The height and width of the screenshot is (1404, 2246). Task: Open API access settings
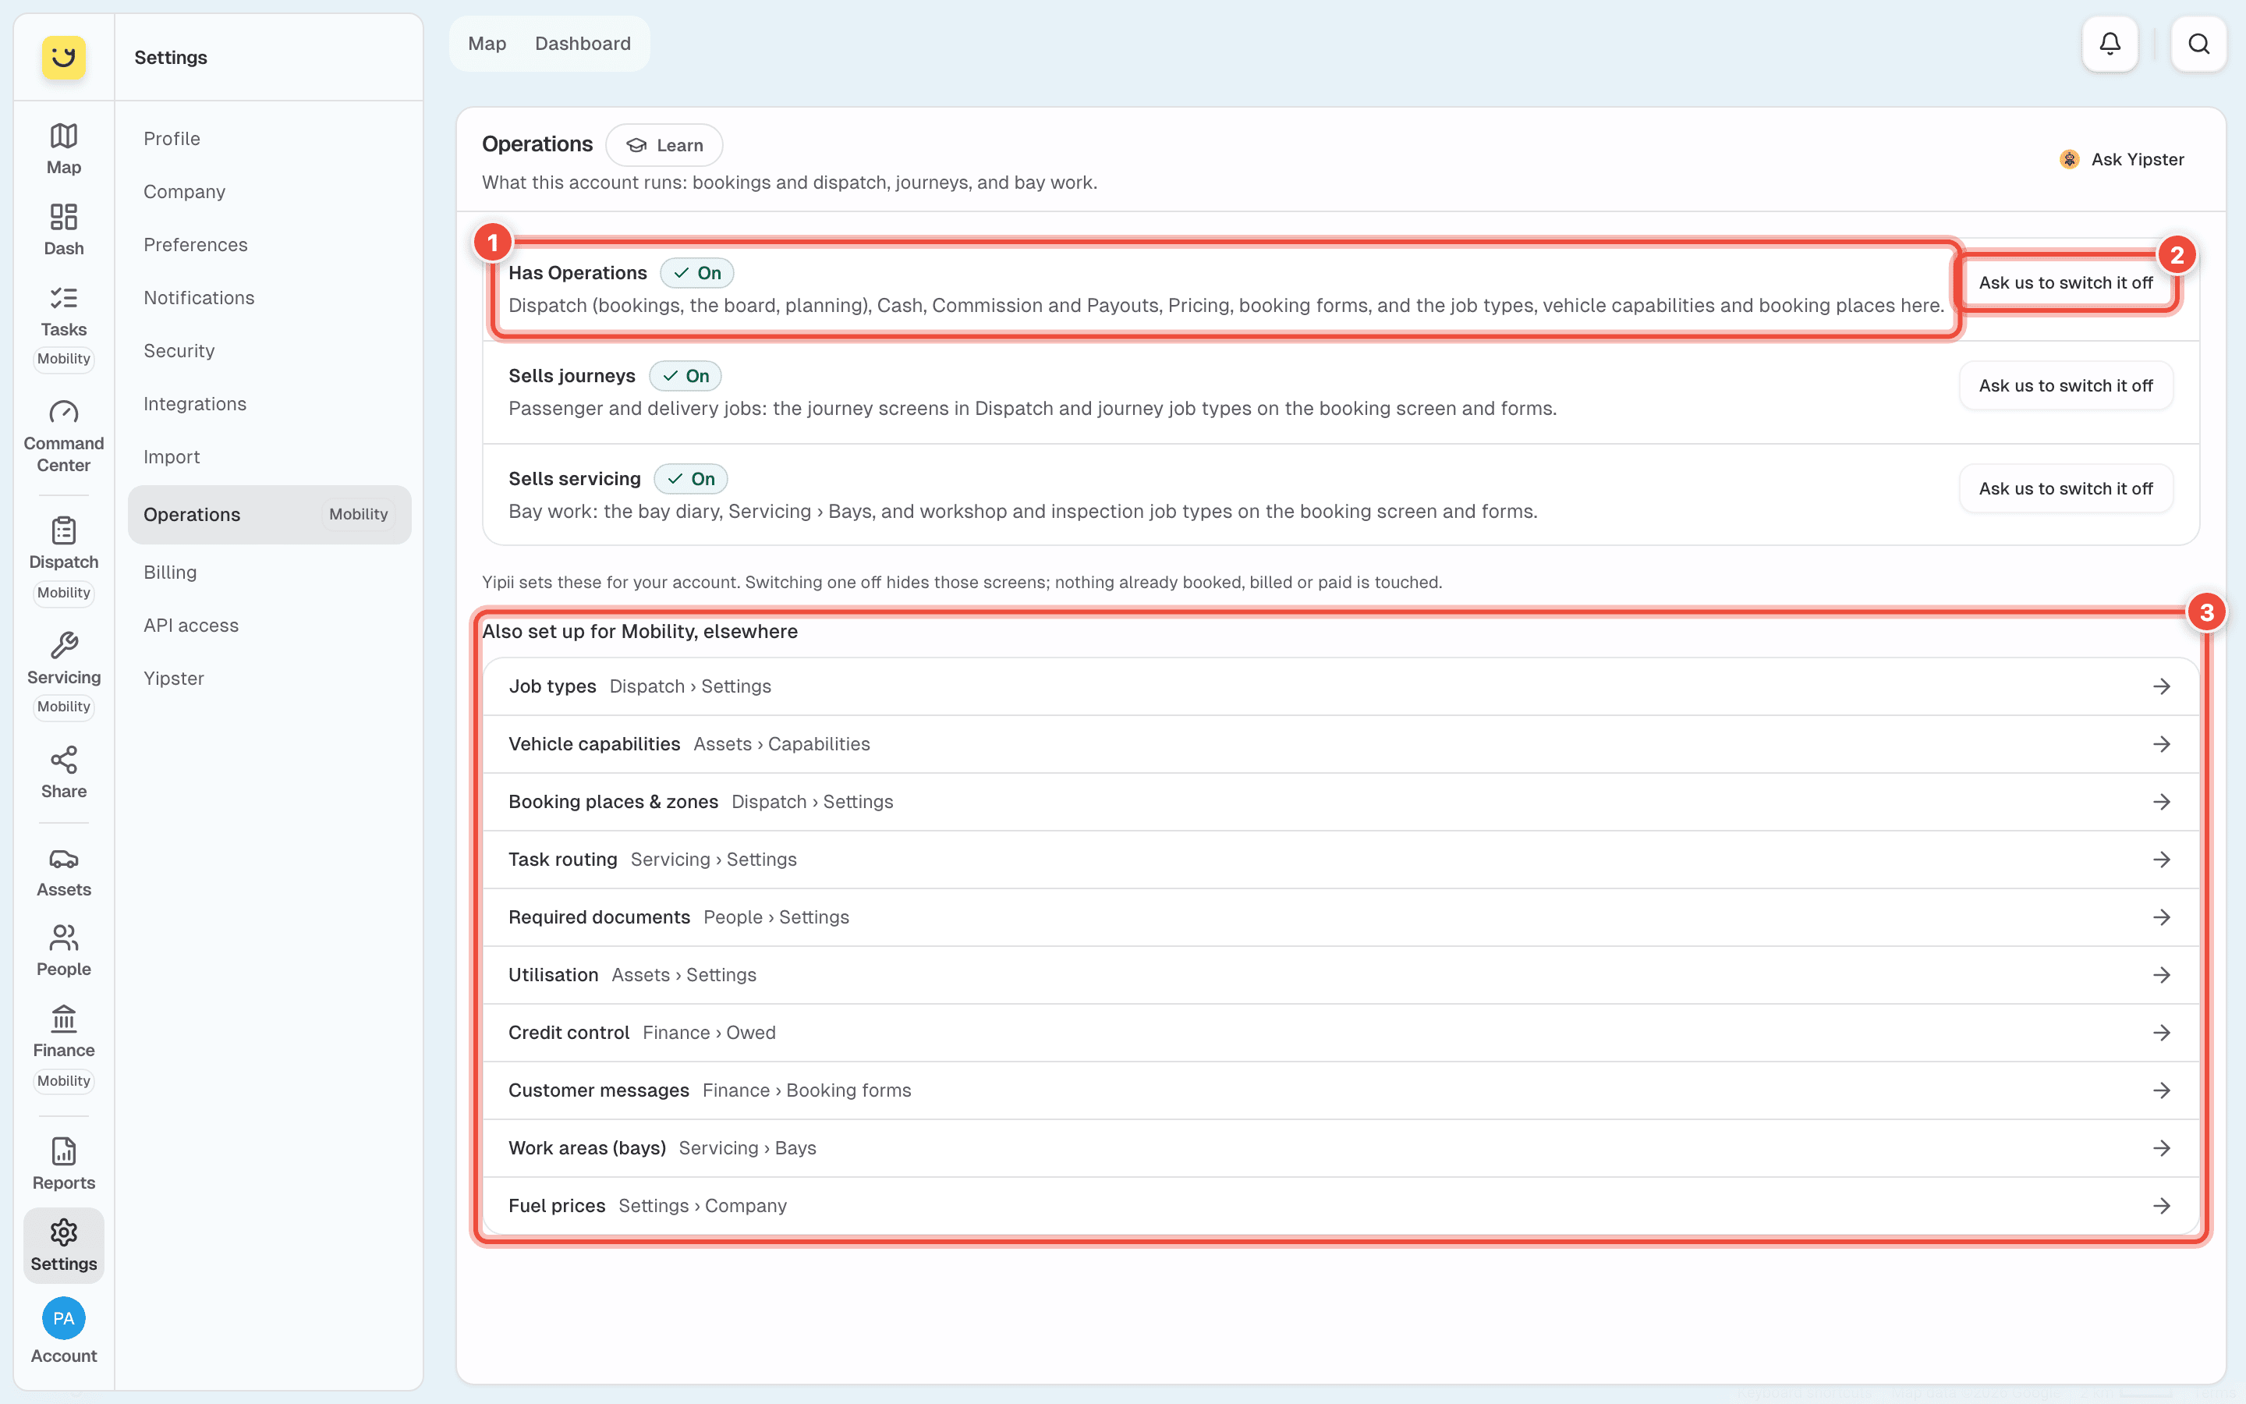point(269,625)
